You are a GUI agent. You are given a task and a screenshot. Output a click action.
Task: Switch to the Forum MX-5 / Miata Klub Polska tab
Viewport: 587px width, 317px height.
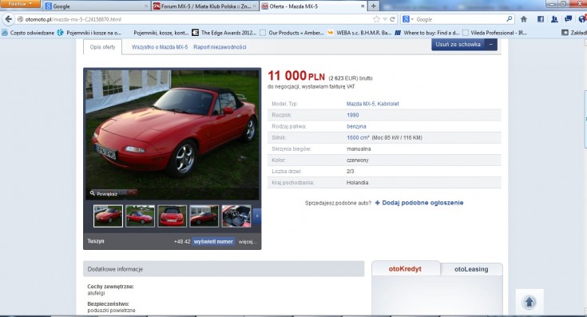205,6
